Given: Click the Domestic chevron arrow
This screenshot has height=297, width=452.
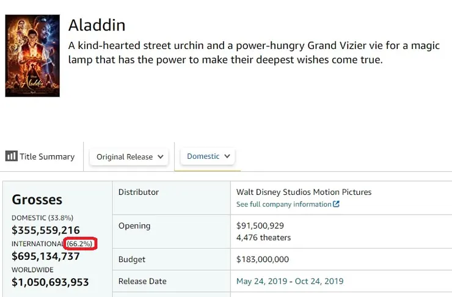Looking at the screenshot, I should [x=227, y=156].
